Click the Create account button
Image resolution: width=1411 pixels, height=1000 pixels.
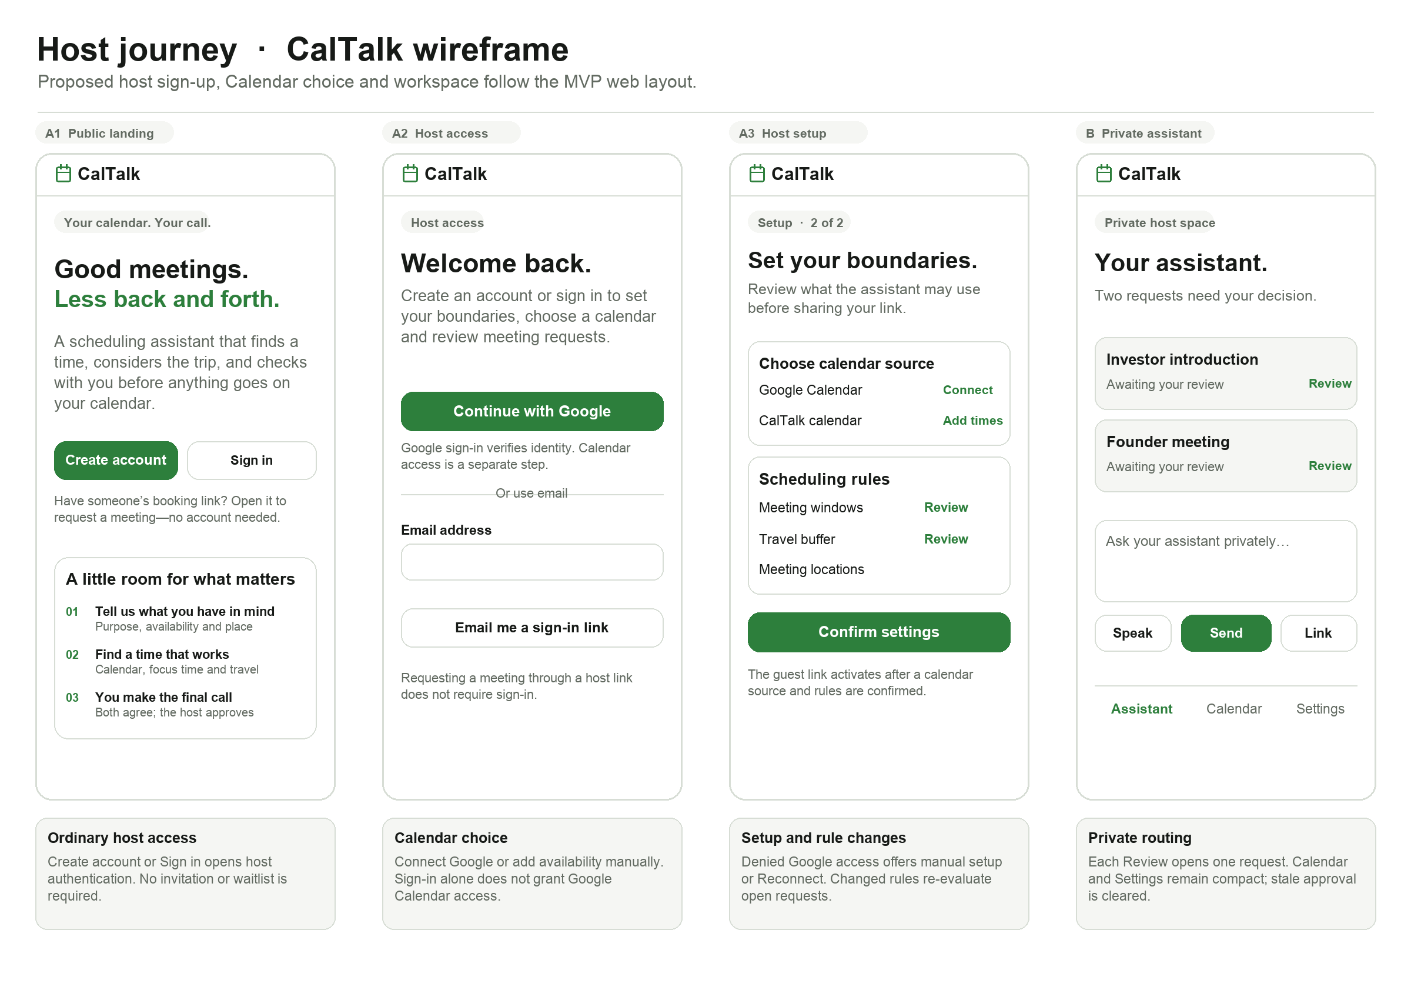point(116,460)
